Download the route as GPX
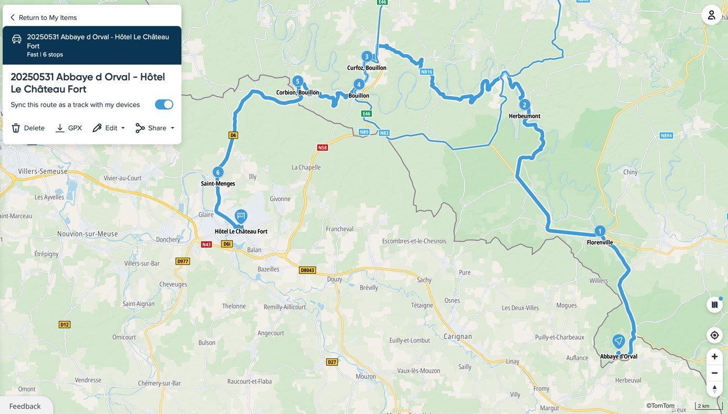Screen dimensions: 728x414 coord(69,128)
